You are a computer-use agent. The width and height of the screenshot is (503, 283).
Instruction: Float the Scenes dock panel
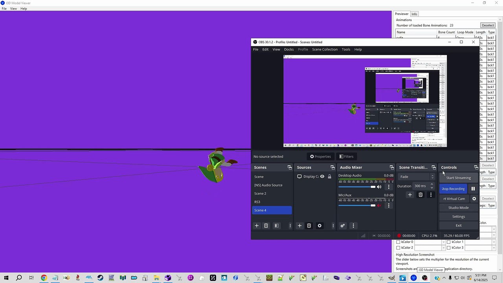[290, 167]
